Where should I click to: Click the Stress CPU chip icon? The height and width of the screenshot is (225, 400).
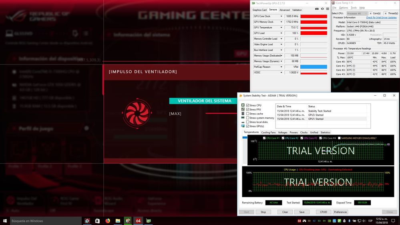pyautogui.click(x=243, y=105)
